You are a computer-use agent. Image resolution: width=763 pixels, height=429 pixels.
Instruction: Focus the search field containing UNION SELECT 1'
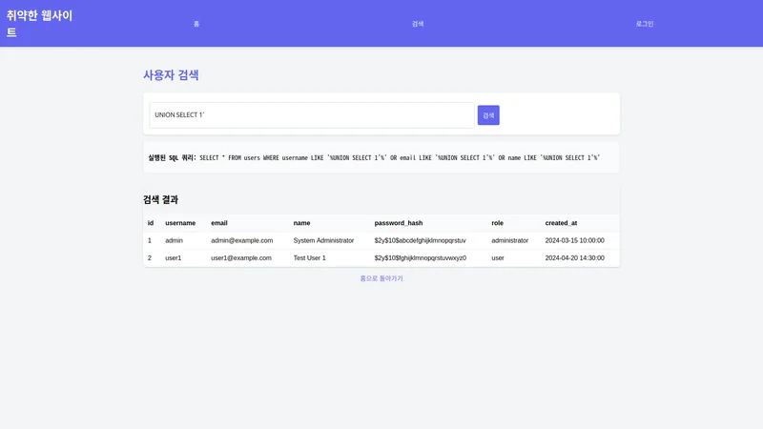pos(312,115)
